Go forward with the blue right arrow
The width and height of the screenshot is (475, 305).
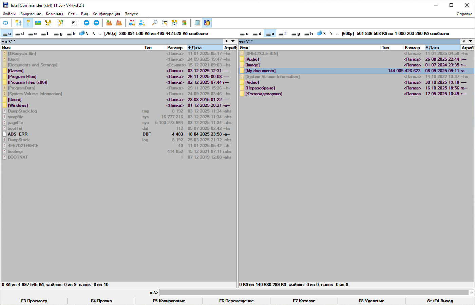click(x=96, y=23)
